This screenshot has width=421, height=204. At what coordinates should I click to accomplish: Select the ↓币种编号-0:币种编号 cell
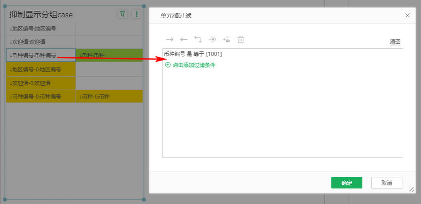(41, 97)
